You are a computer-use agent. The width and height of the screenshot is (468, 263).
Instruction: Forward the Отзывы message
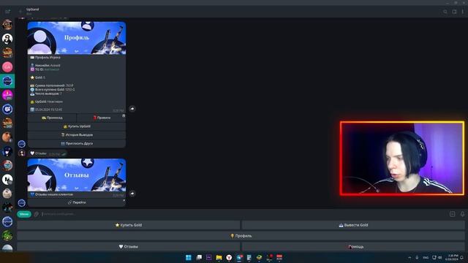pyautogui.click(x=132, y=194)
